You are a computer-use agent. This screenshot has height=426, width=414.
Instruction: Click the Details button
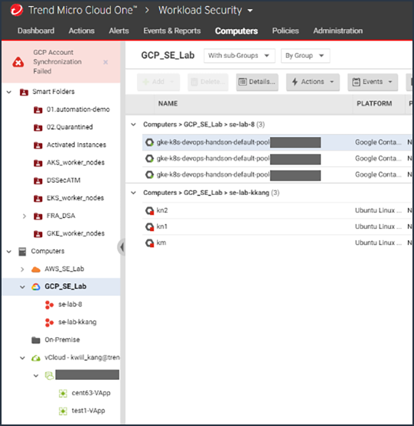pyautogui.click(x=257, y=82)
